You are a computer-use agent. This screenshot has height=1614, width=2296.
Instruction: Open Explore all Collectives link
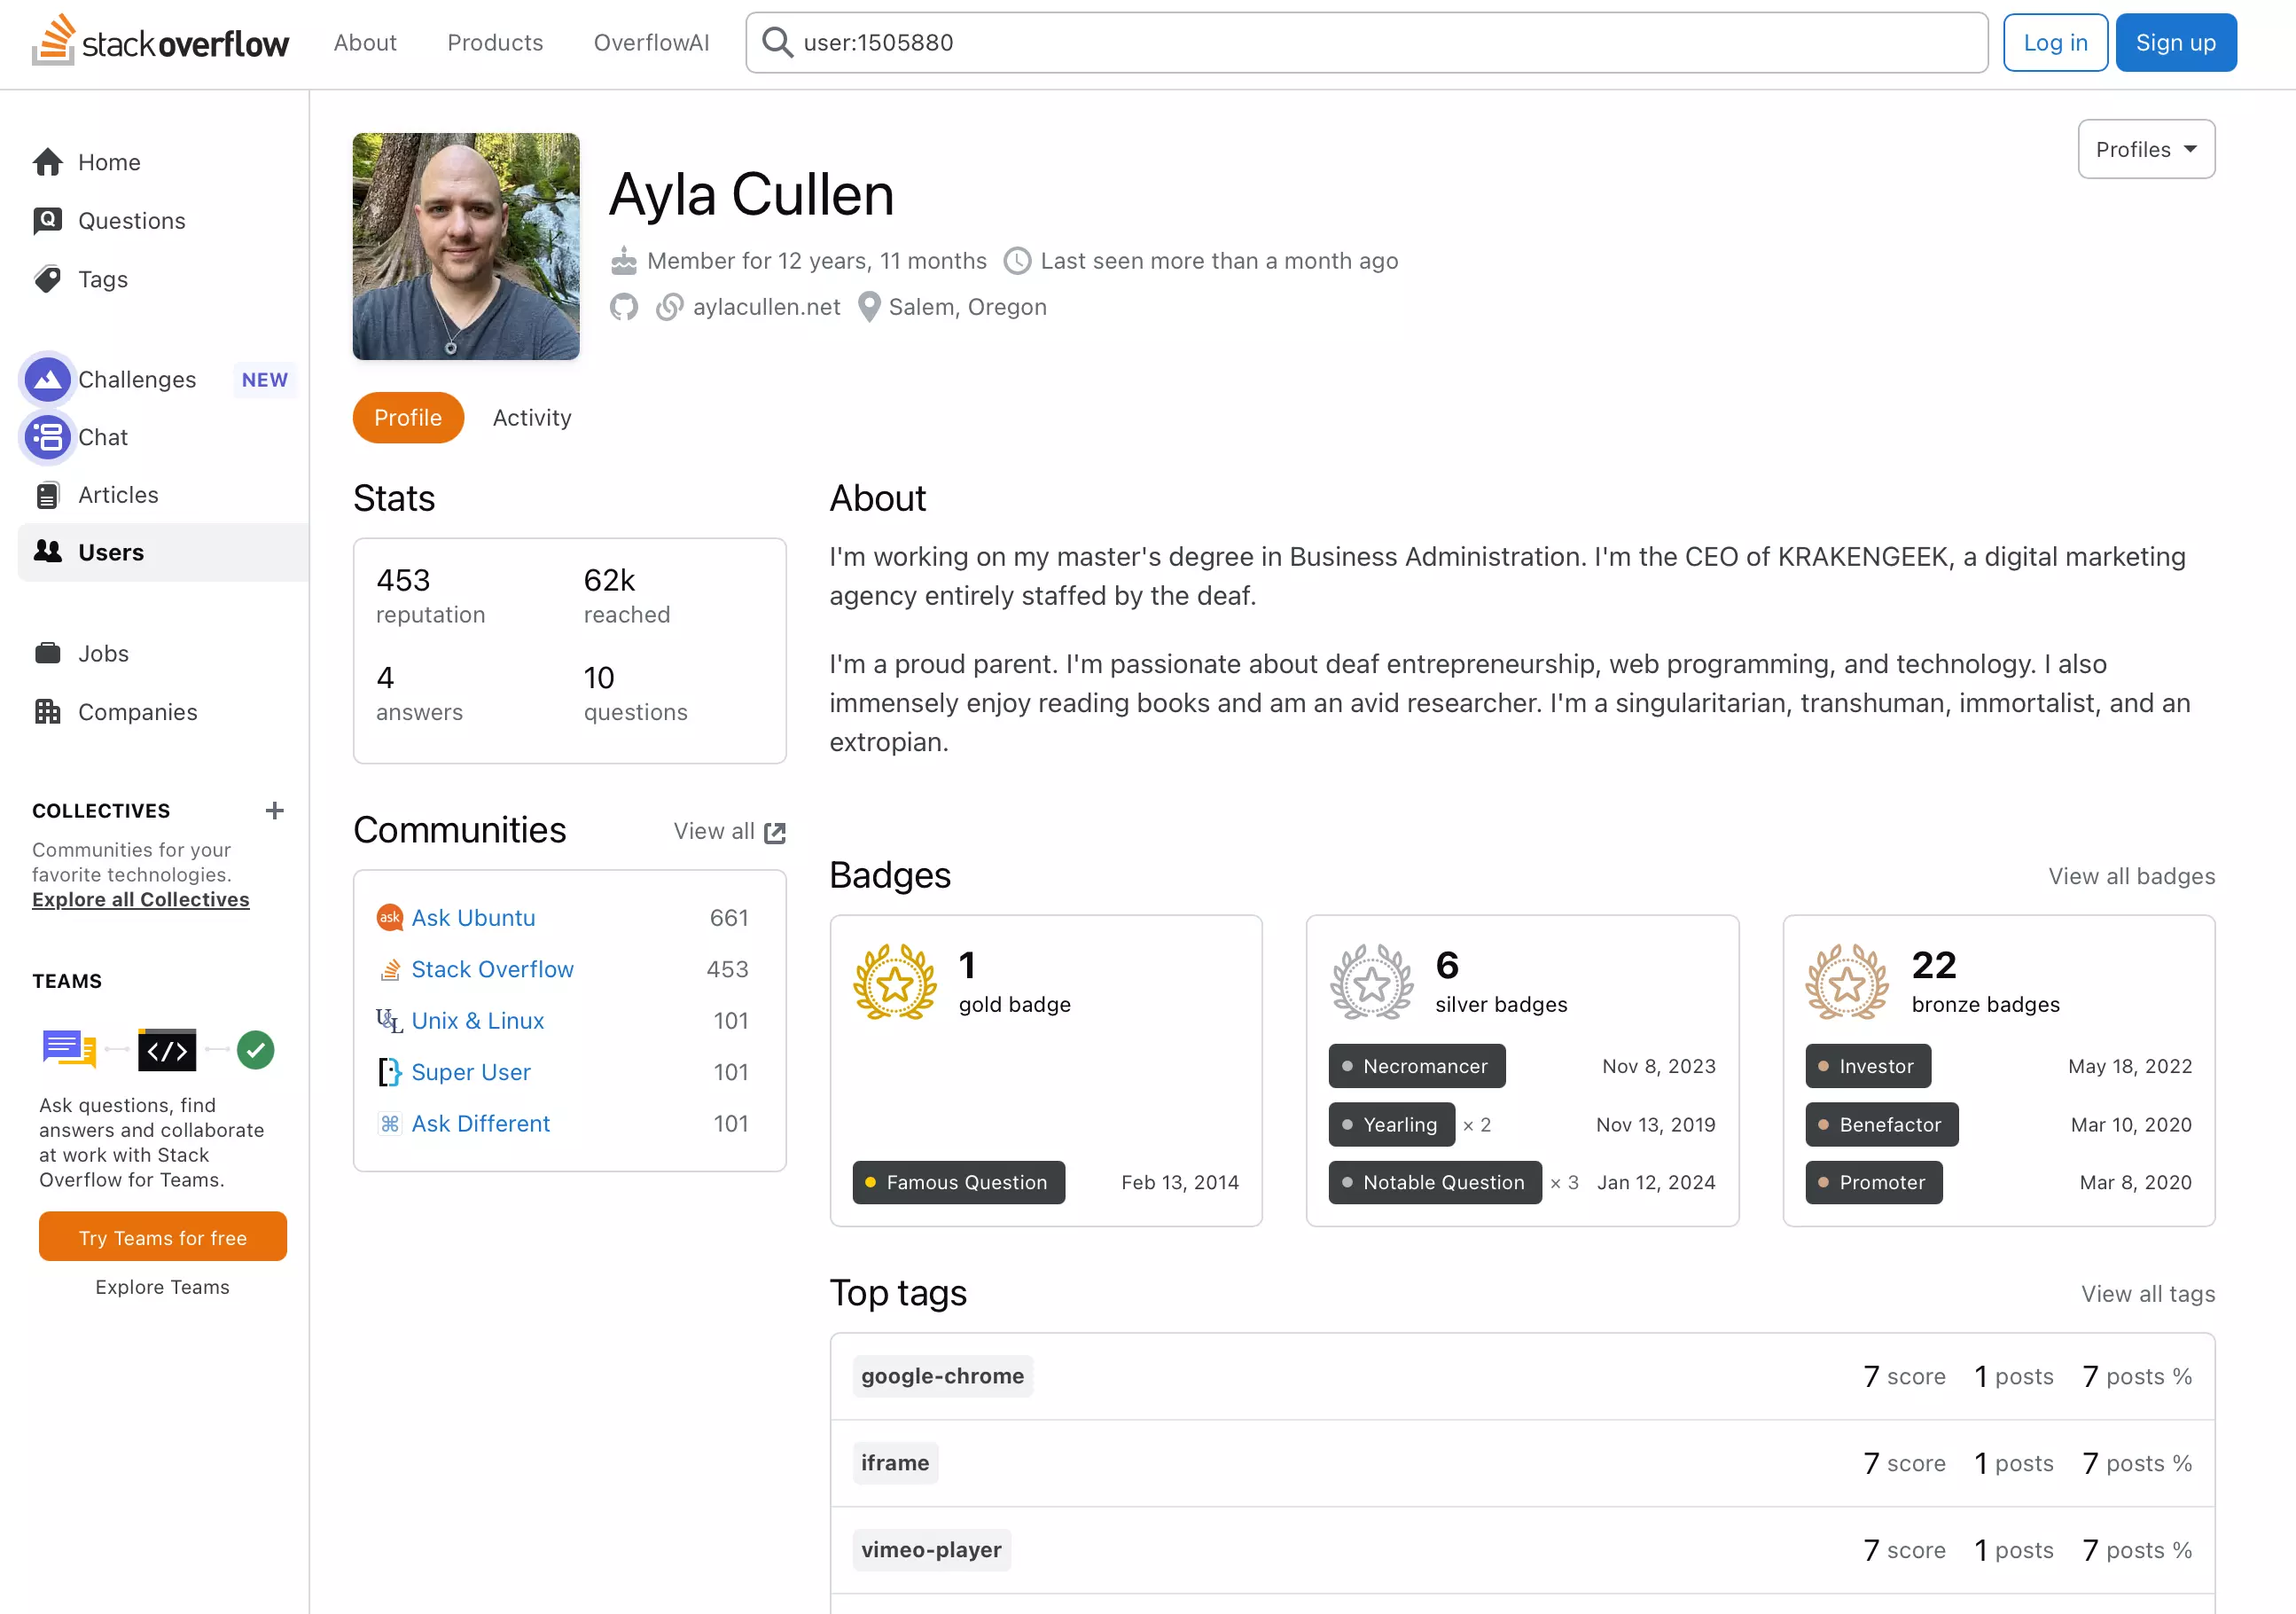click(x=141, y=899)
